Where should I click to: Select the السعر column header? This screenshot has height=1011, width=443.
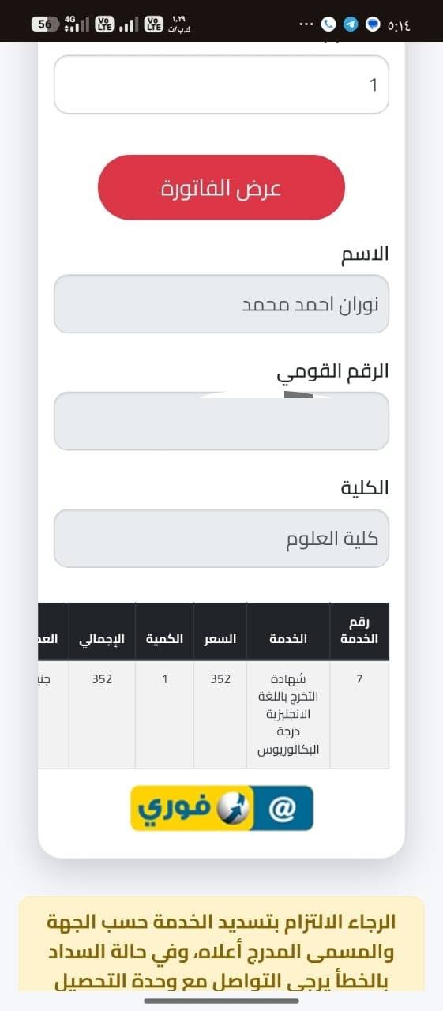pos(220,638)
